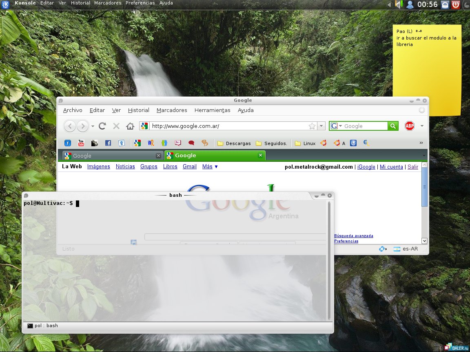The image size is (470, 352).
Task: Open the Adblock Plus ABP icon
Action: click(x=410, y=126)
